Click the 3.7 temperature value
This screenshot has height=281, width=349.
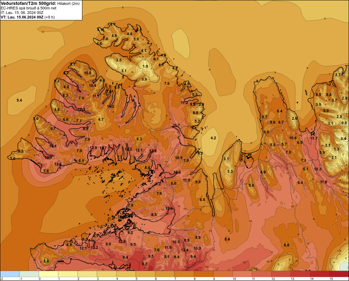tap(334, 101)
